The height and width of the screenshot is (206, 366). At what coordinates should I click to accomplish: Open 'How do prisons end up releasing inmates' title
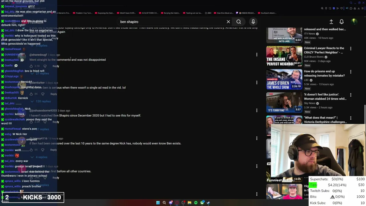[x=324, y=74]
